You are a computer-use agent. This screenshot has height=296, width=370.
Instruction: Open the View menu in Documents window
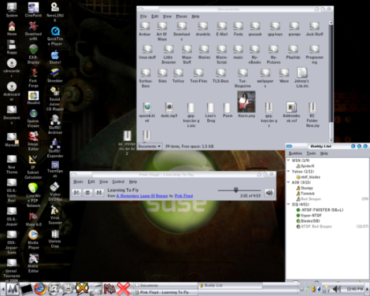167,17
